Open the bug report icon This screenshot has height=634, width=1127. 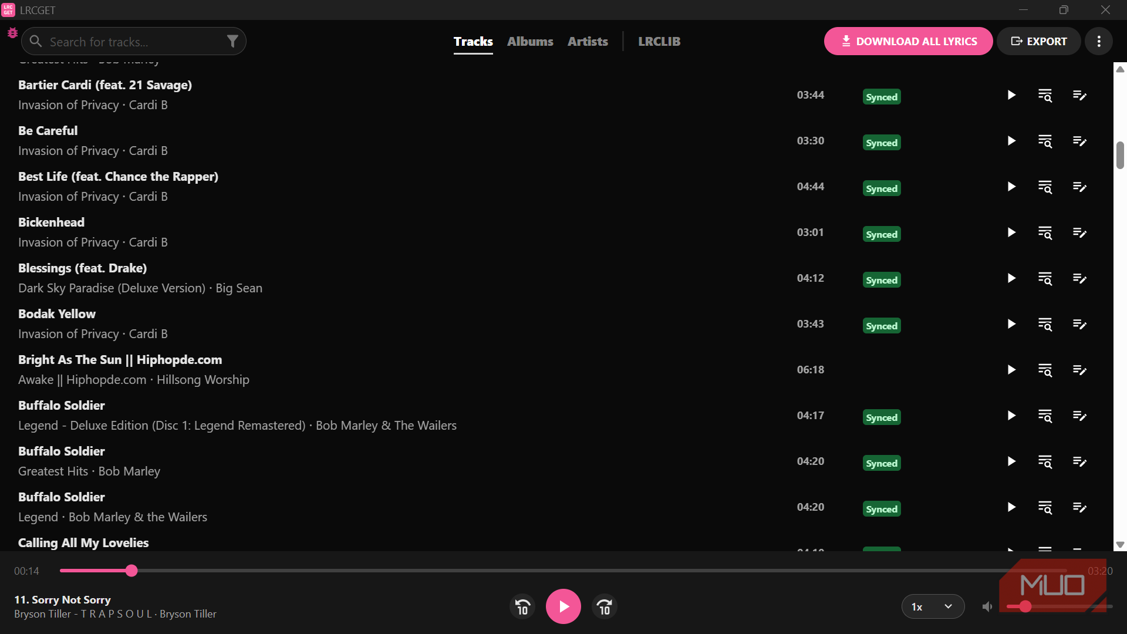coord(12,33)
